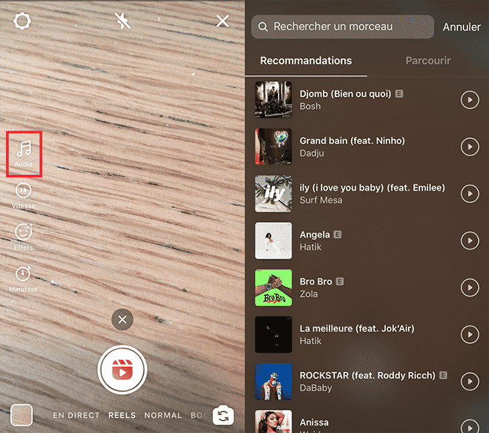Select the Recommandations tab
Viewport: 489px width, 433px height.
[305, 61]
